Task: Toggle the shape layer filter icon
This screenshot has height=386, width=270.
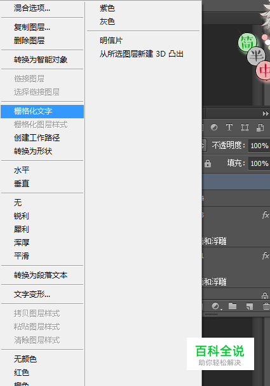Action: click(245, 127)
